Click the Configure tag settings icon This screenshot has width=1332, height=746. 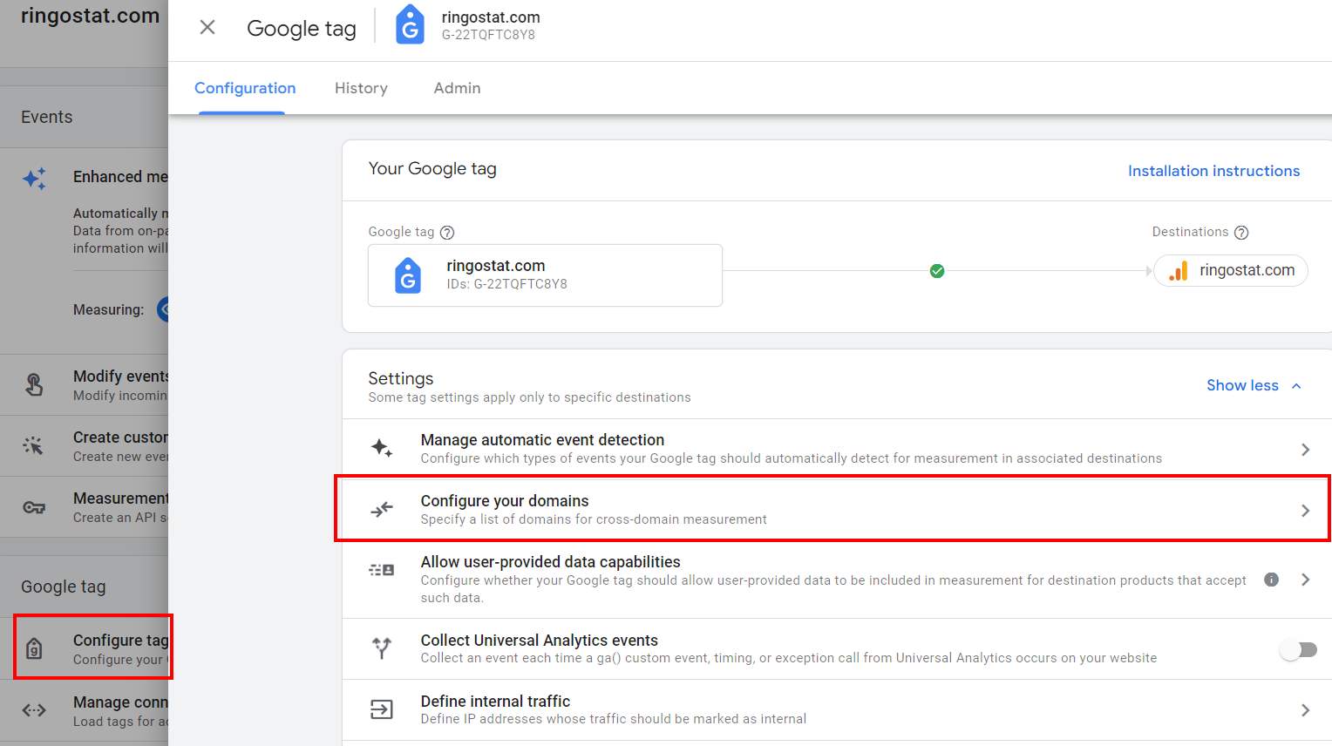34,648
